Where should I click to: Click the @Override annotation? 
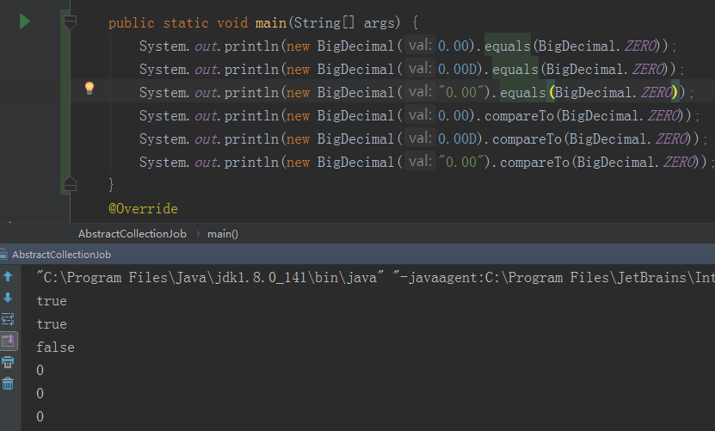point(143,208)
